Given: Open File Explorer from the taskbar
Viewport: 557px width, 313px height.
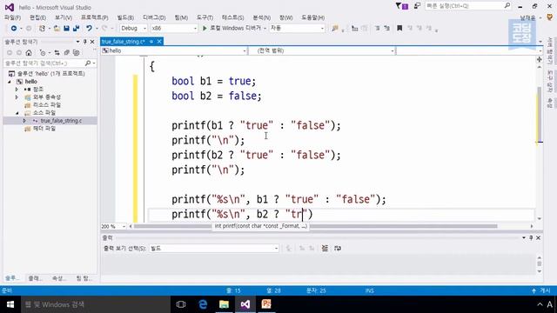Looking at the screenshot, I should point(224,304).
